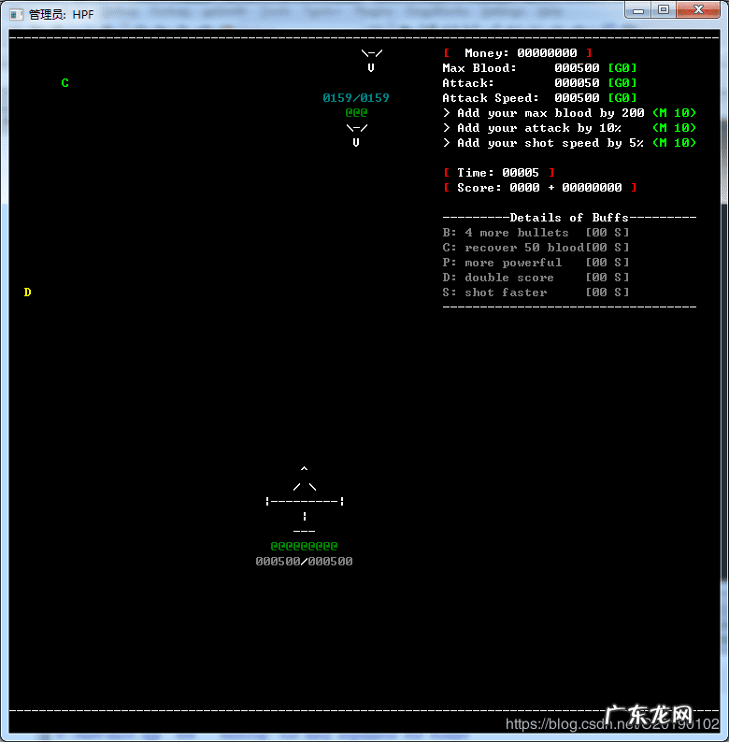Click the player's ASCII spaceship
This screenshot has width=729, height=742.
[305, 500]
